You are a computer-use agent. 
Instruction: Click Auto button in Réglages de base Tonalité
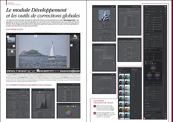click(27, 101)
